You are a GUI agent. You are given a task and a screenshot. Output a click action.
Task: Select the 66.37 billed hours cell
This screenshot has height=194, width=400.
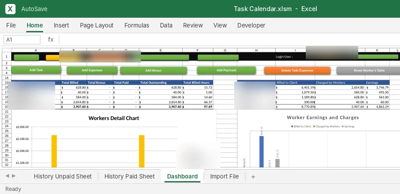(x=198, y=102)
